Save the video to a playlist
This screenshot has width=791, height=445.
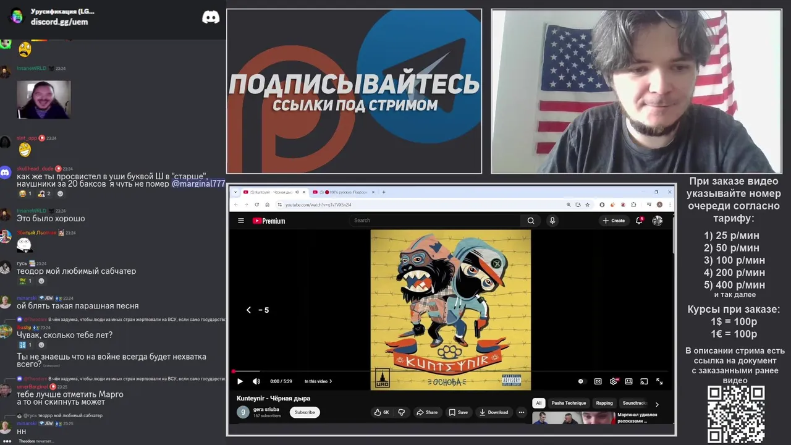point(459,412)
